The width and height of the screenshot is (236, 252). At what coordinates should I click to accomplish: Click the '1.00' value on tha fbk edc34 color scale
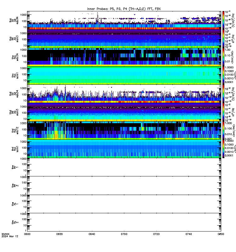point(228,50)
